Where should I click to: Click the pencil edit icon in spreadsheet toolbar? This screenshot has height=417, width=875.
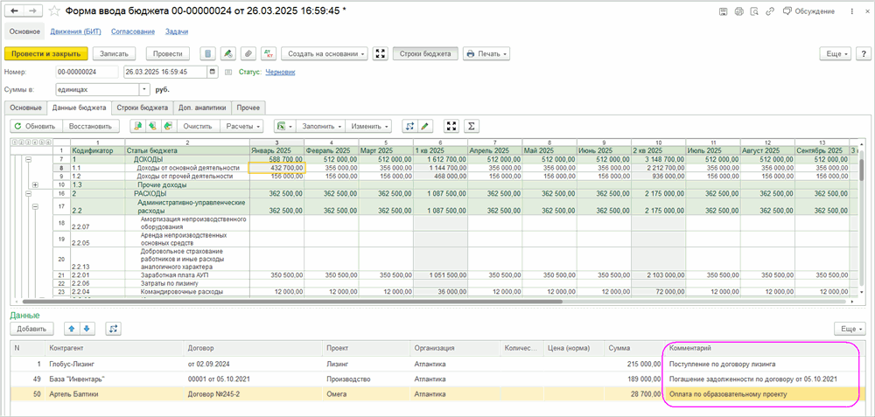coord(425,126)
